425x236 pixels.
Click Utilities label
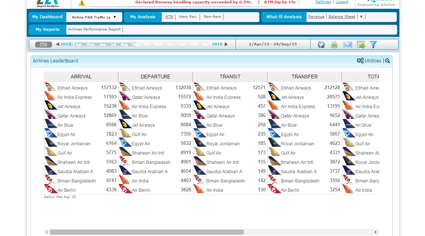[x=373, y=61]
